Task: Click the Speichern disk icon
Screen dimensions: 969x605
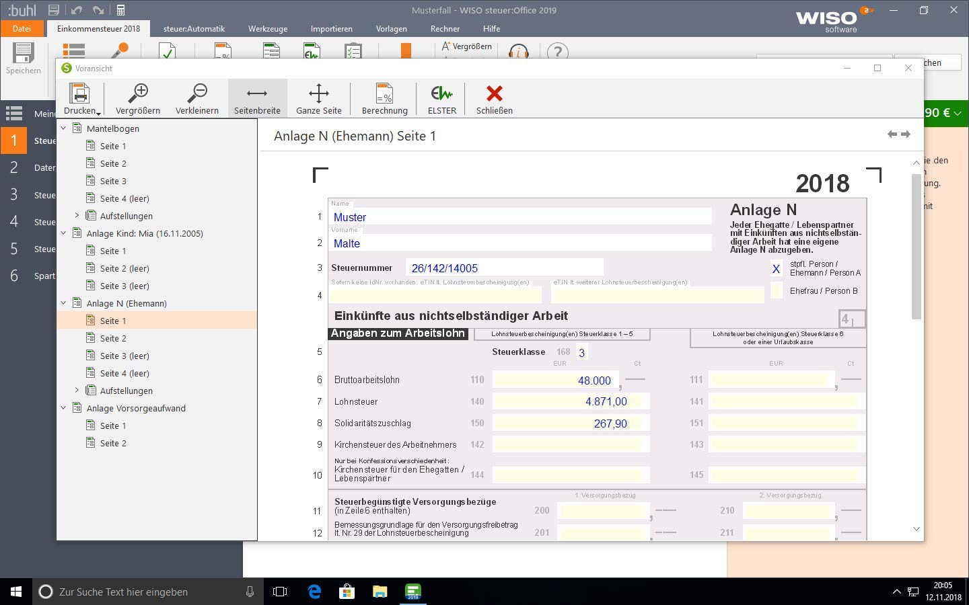Action: tap(23, 53)
